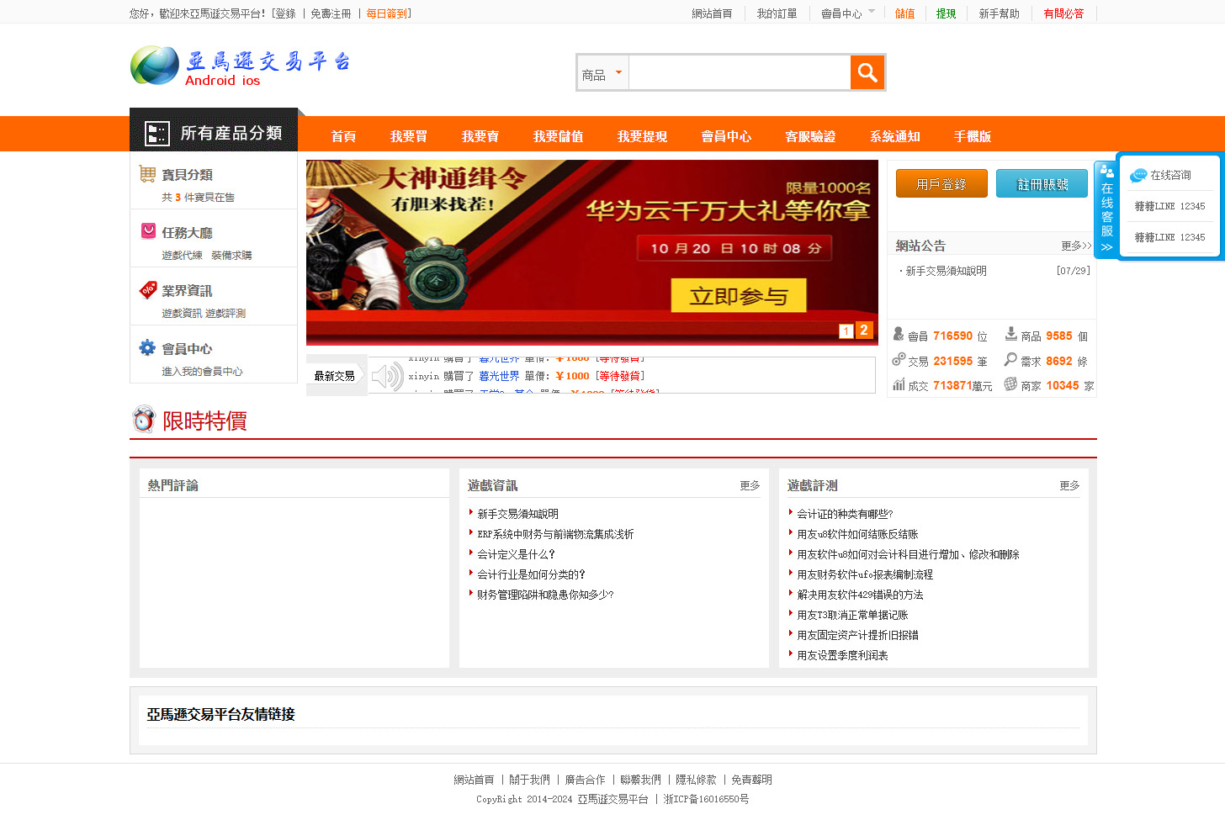This screenshot has width=1225, height=820.
Task: Click the 在线咨询 chat bubble icon
Action: [1138, 175]
